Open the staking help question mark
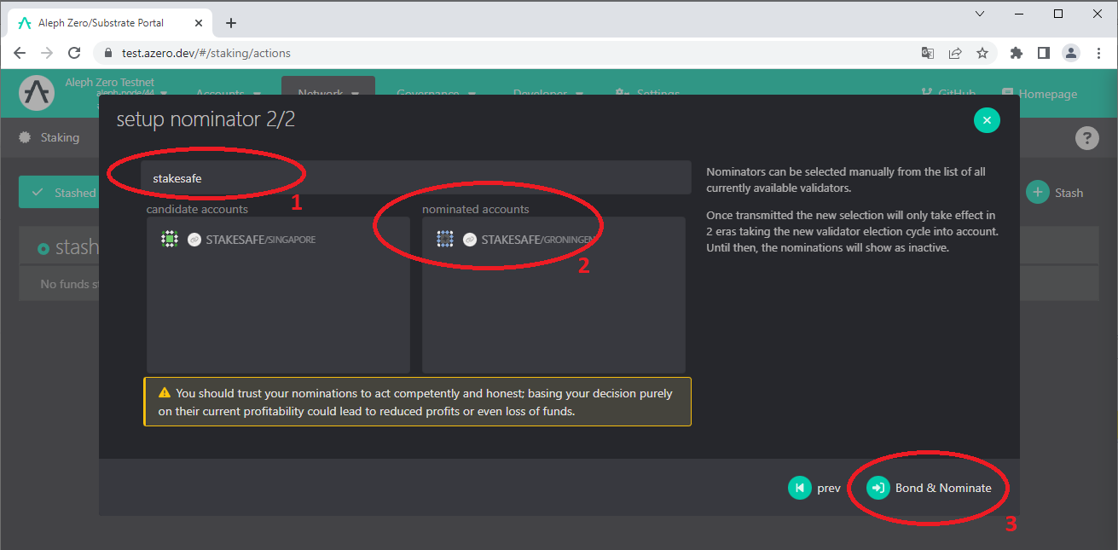Viewport: 1118px width, 550px height. [1086, 138]
